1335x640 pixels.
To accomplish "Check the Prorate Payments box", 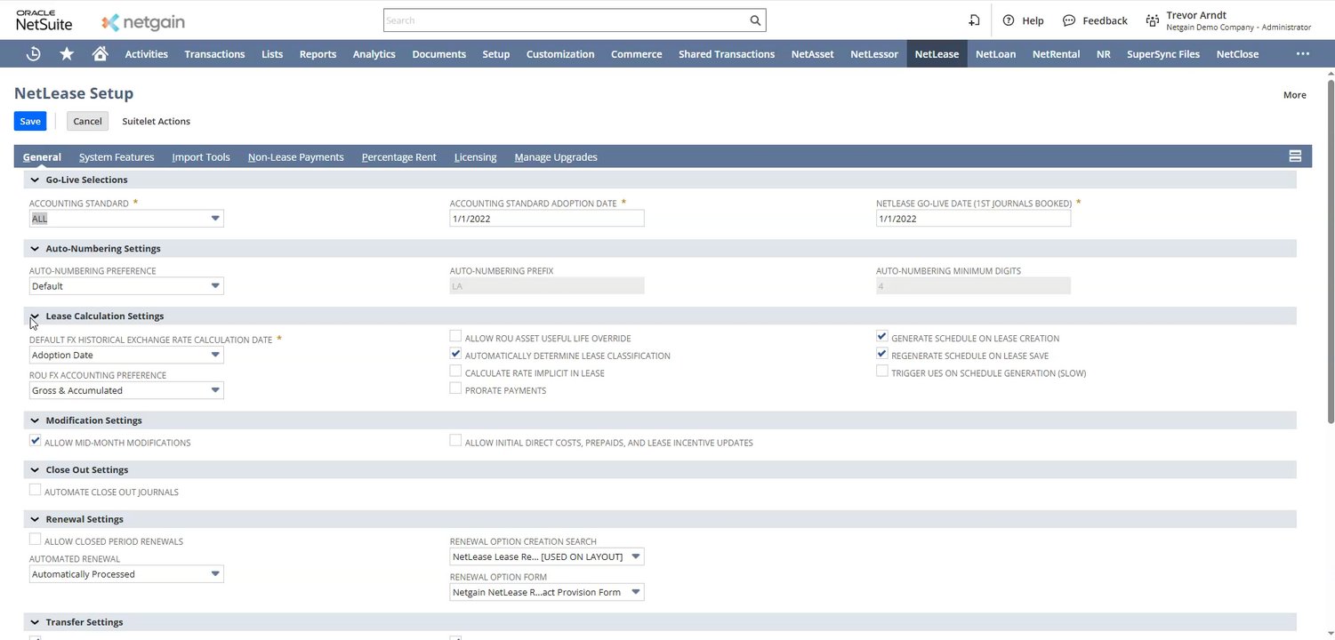I will (x=455, y=388).
